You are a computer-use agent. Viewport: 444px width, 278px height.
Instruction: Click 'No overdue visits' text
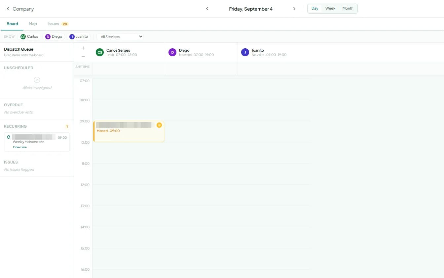pos(18,112)
